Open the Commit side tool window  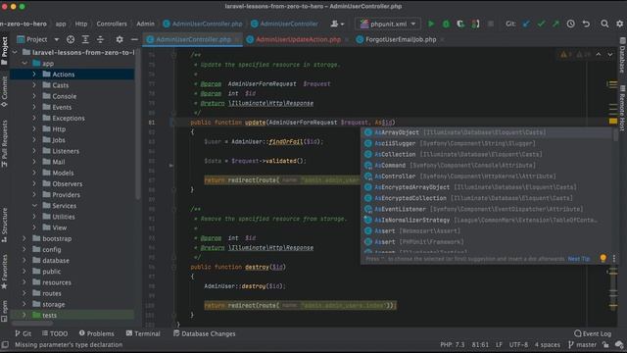coord(4,91)
